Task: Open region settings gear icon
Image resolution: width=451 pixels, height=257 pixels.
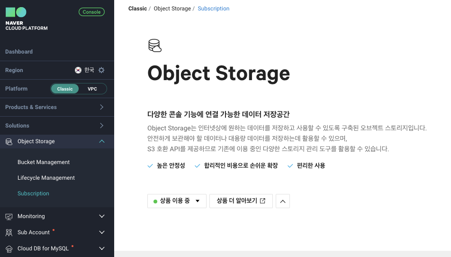Action: click(x=101, y=70)
